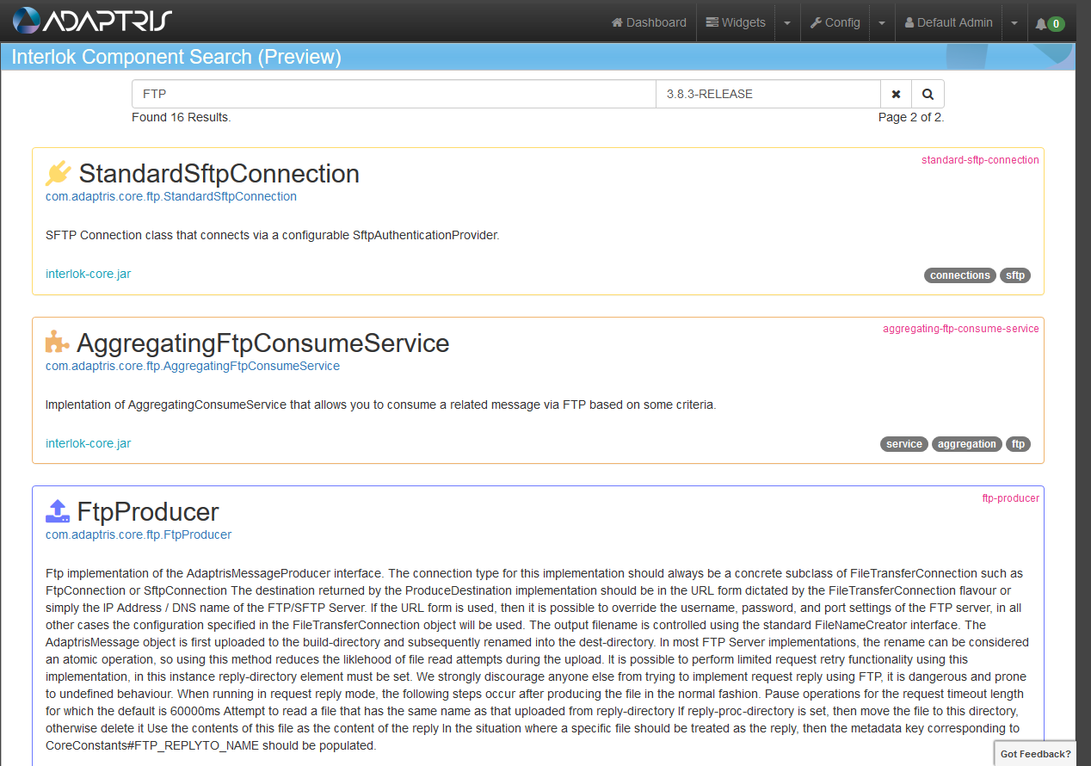Image resolution: width=1091 pixels, height=766 pixels.
Task: Open interlok-core.jar link under AggregatingFtpConsumeService
Action: pos(89,443)
